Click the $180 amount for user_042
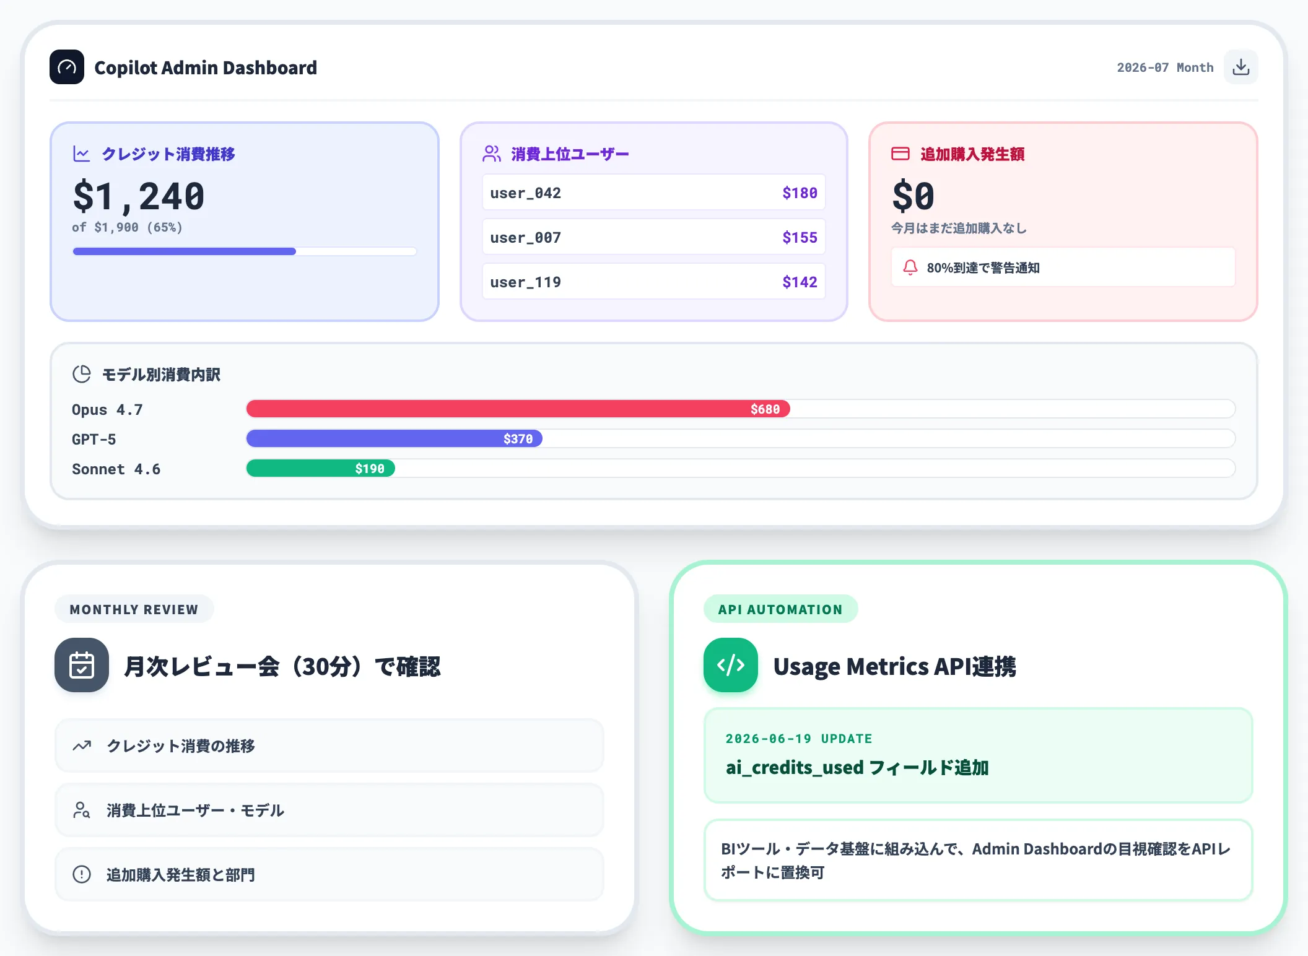Viewport: 1308px width, 956px height. pos(800,193)
